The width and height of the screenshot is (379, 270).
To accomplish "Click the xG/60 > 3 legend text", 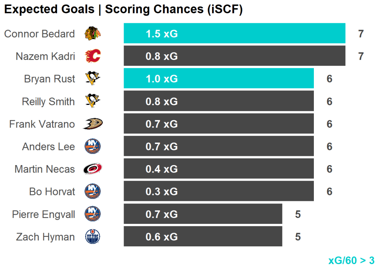I will 351,260.
